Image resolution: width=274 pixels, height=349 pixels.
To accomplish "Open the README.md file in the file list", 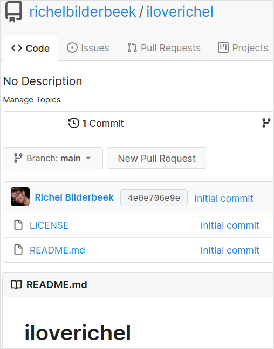I will coord(57,250).
